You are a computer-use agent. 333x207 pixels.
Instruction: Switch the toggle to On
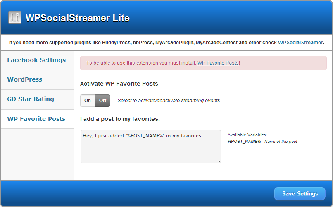pos(88,101)
